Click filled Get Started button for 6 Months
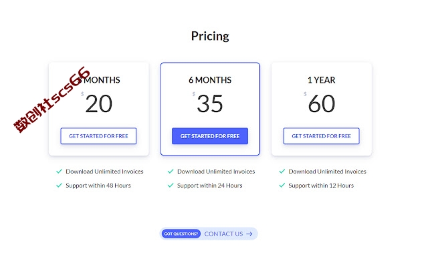This screenshot has width=428, height=267. [210, 136]
